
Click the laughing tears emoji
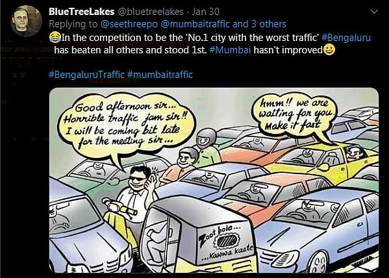(x=55, y=37)
